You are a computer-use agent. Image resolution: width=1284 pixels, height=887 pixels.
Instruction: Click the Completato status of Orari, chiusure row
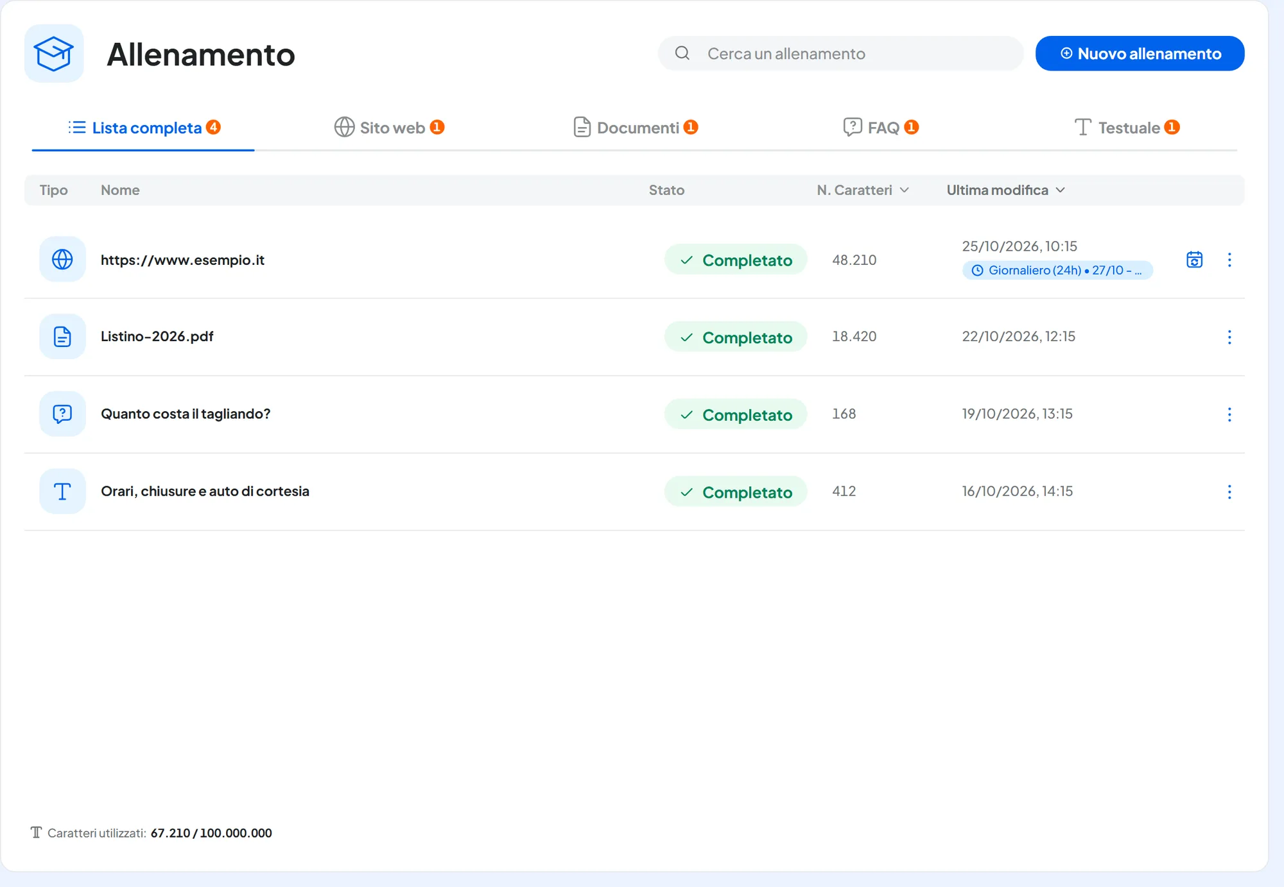pos(736,492)
